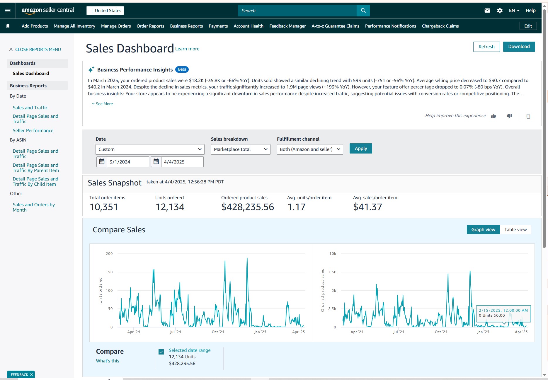
Task: Expand insights with See More
Action: pyautogui.click(x=102, y=104)
